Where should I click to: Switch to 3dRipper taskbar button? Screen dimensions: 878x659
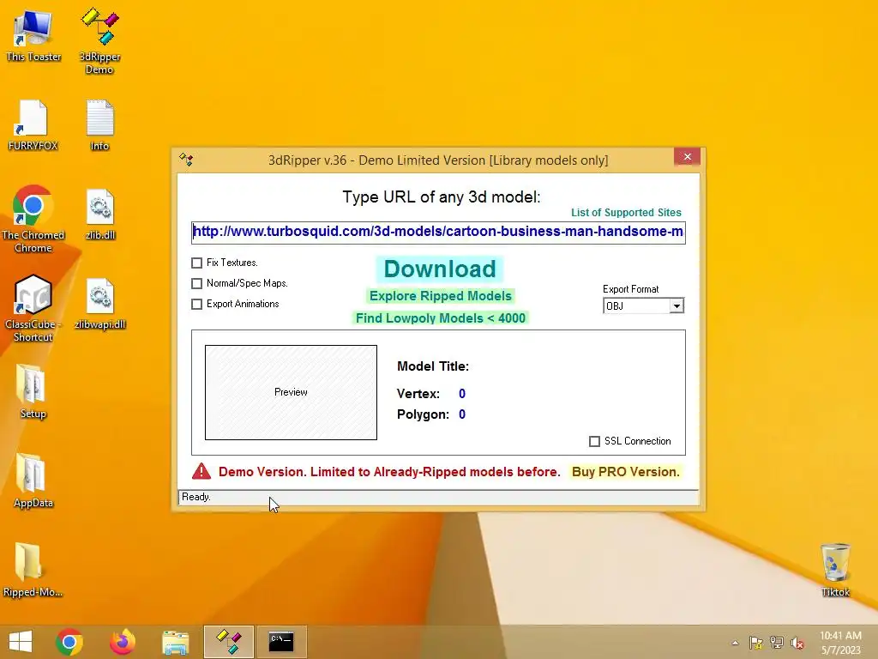228,642
